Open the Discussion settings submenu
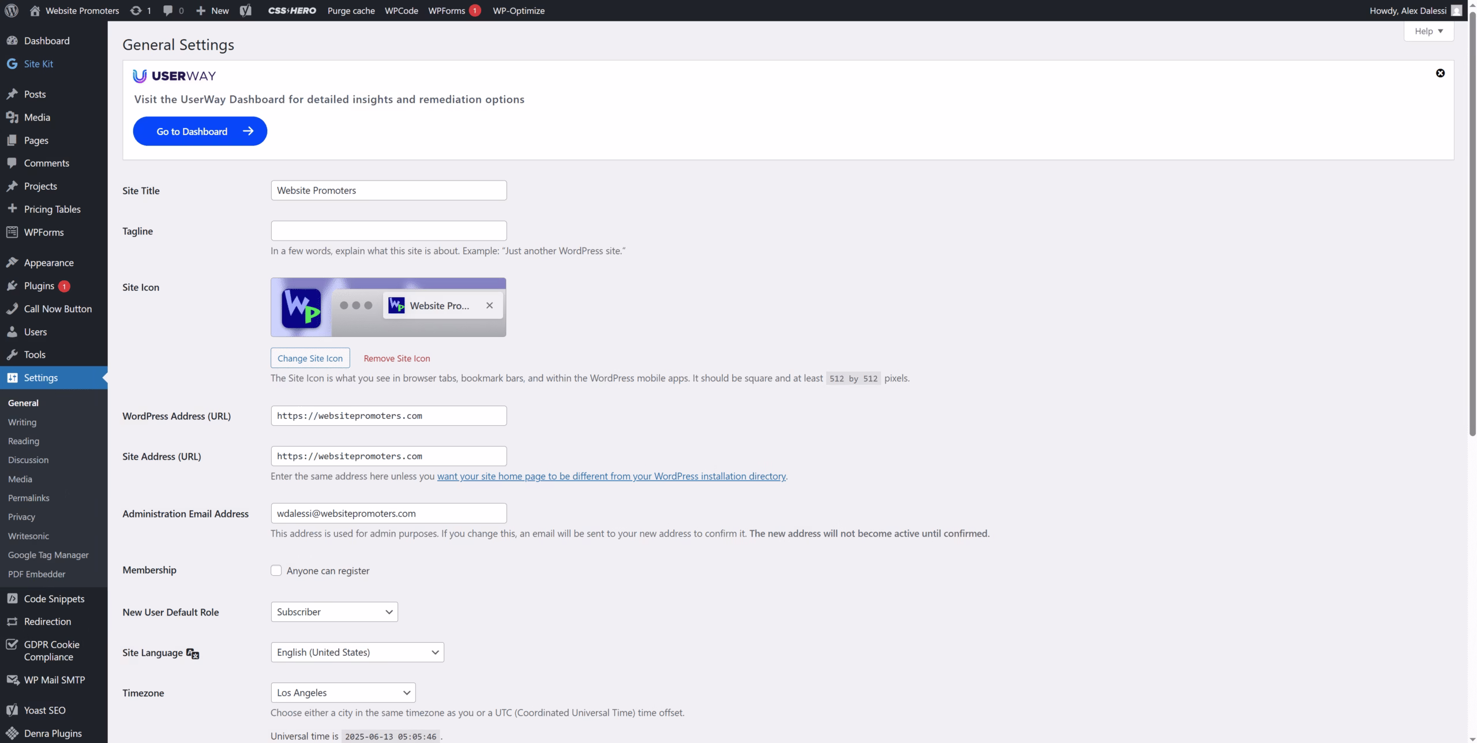This screenshot has height=743, width=1477. (28, 460)
